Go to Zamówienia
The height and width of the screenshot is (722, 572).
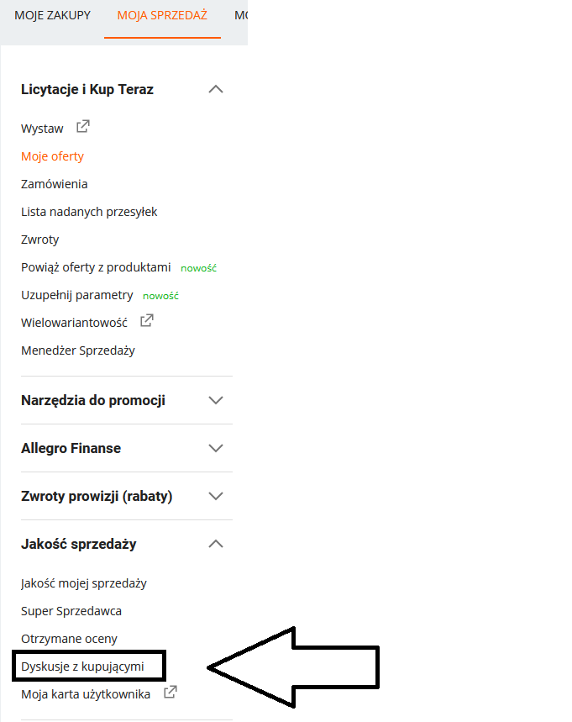point(54,184)
